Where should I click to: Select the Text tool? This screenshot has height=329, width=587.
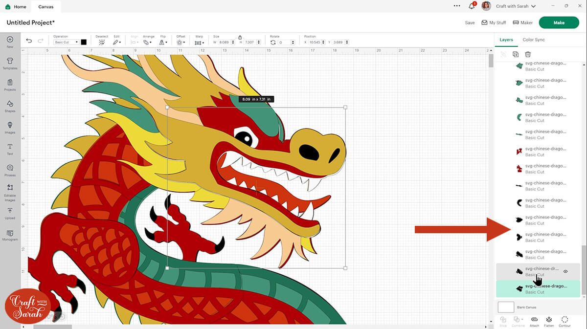pos(10,149)
